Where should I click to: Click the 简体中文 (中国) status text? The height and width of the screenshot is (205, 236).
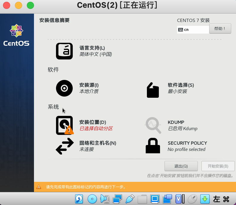tap(96, 54)
